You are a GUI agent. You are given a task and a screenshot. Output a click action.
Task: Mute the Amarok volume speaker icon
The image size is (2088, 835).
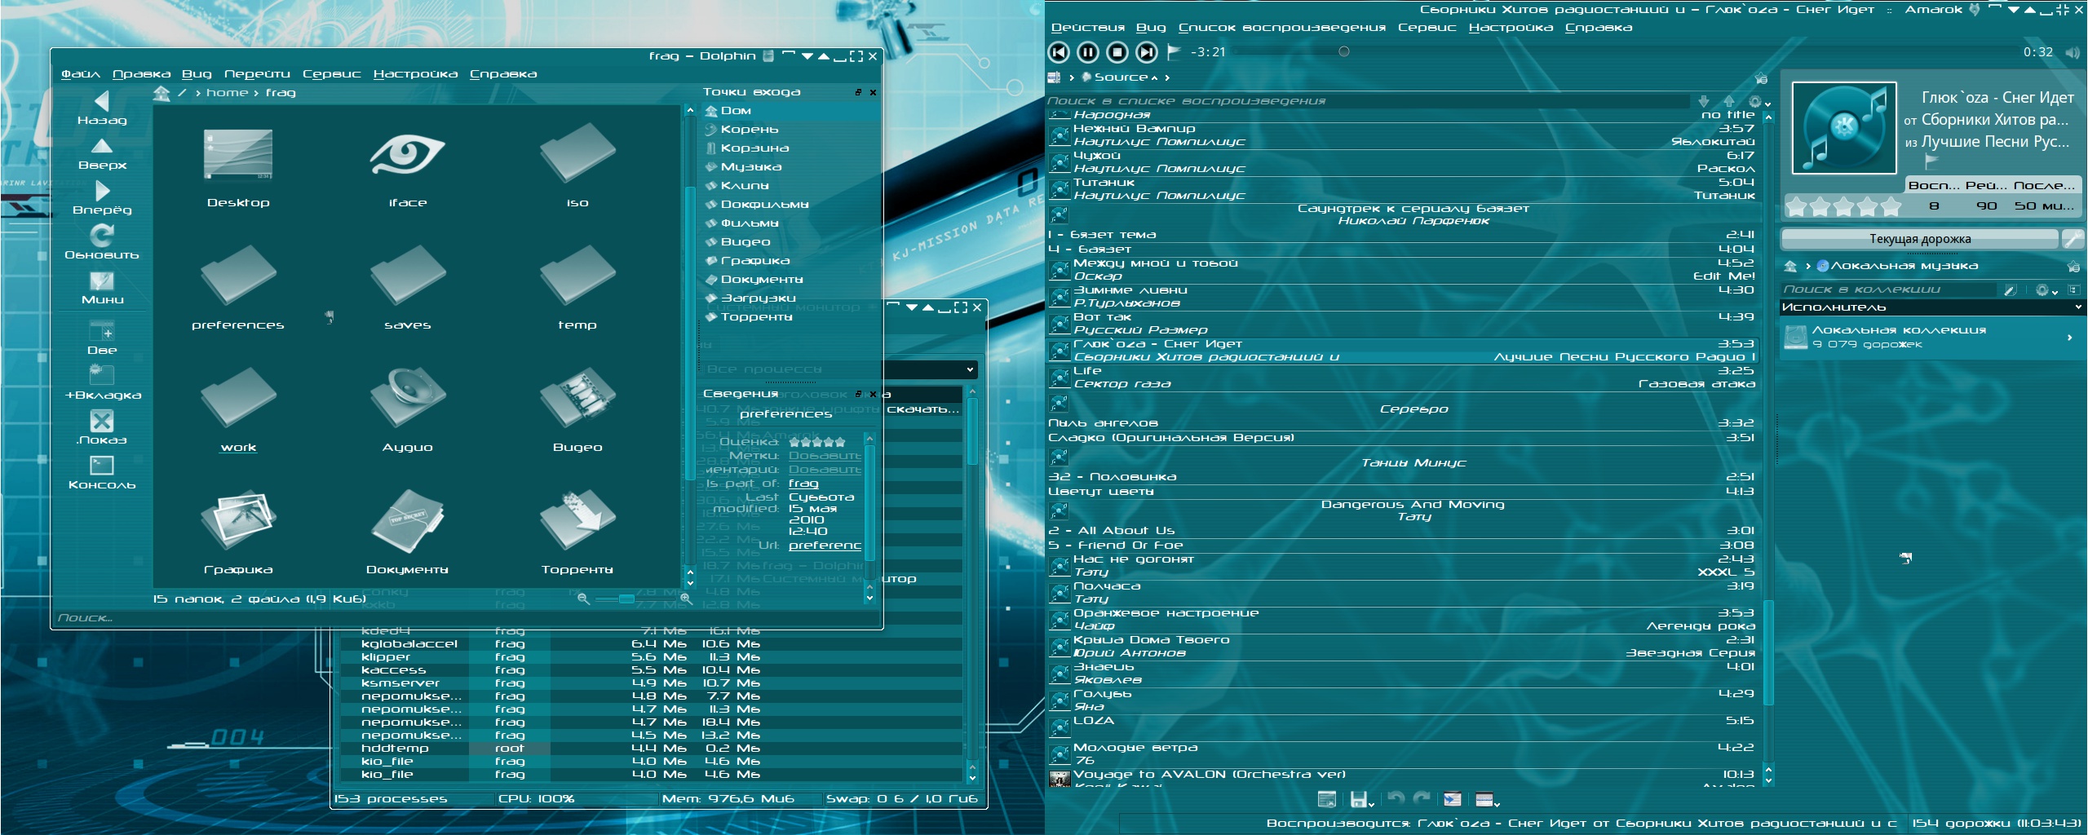pos(2072,52)
